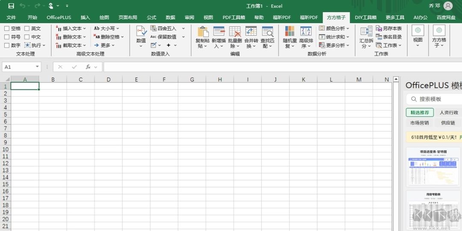Click the 数值 checkmark icon

pos(141,31)
